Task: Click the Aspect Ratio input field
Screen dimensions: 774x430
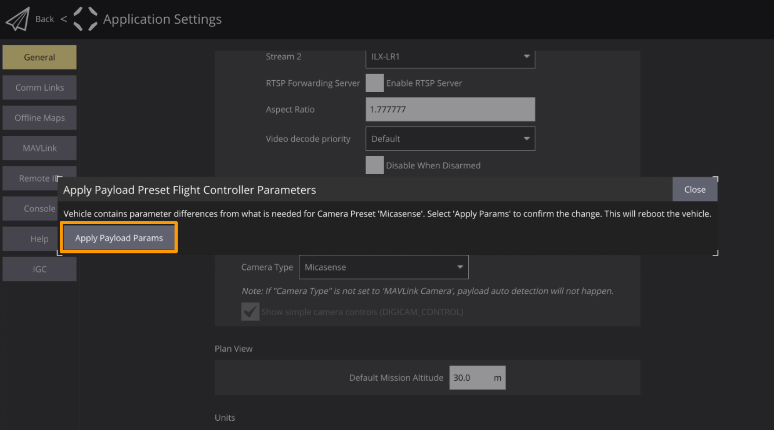Action: click(x=450, y=109)
